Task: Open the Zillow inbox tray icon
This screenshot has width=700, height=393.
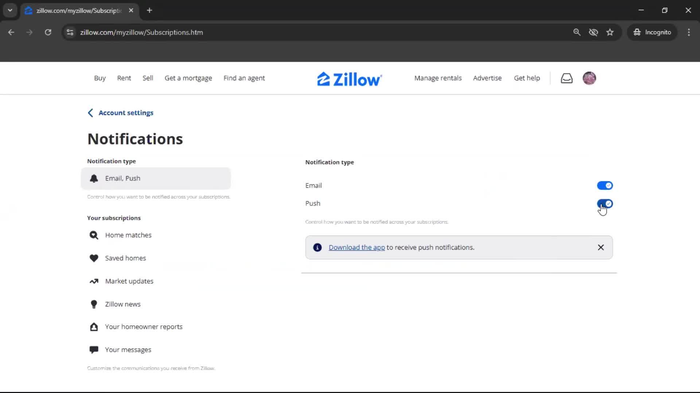Action: click(x=567, y=78)
